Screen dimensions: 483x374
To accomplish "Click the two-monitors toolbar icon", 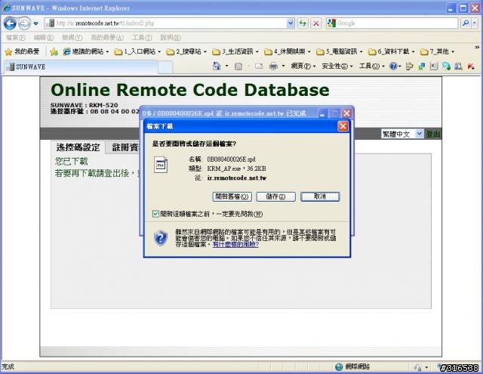I will coord(422,66).
